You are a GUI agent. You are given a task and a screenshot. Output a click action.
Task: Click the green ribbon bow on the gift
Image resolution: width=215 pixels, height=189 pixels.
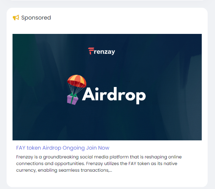pyautogui.click(x=73, y=95)
